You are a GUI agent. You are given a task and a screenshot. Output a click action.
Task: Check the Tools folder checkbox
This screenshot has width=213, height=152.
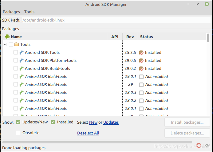(11, 44)
